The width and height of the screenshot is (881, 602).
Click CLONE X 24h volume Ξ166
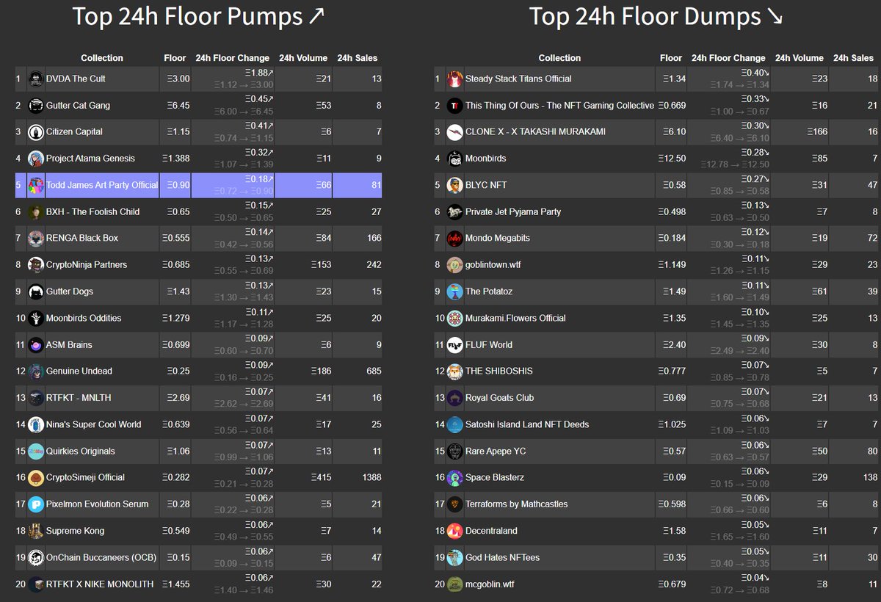[816, 132]
